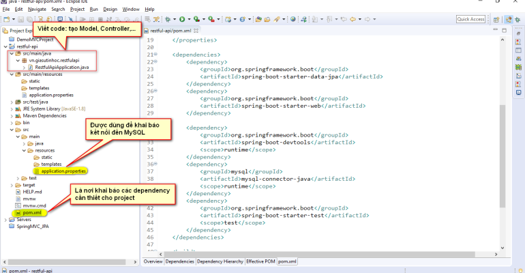Viewport: 525px width, 273px height.
Task: Minimize the editor area icon
Action: pos(495,30)
